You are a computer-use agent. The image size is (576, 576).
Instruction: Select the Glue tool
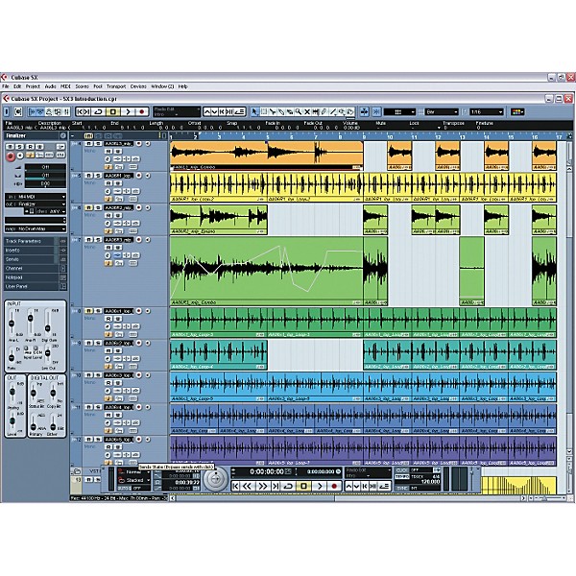[281, 112]
